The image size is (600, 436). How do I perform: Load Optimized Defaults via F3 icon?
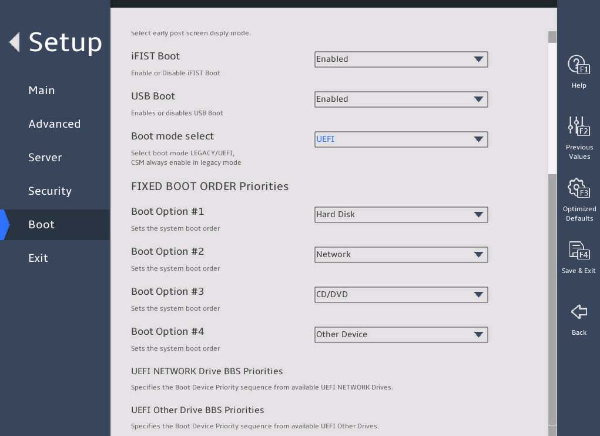[x=579, y=188]
